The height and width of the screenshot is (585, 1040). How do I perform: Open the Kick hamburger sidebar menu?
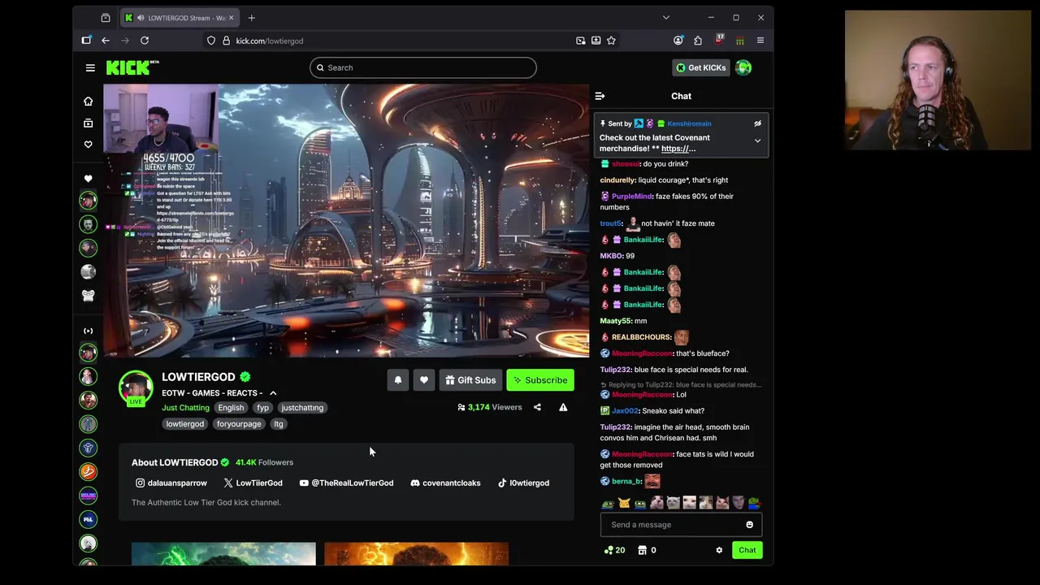(x=90, y=67)
